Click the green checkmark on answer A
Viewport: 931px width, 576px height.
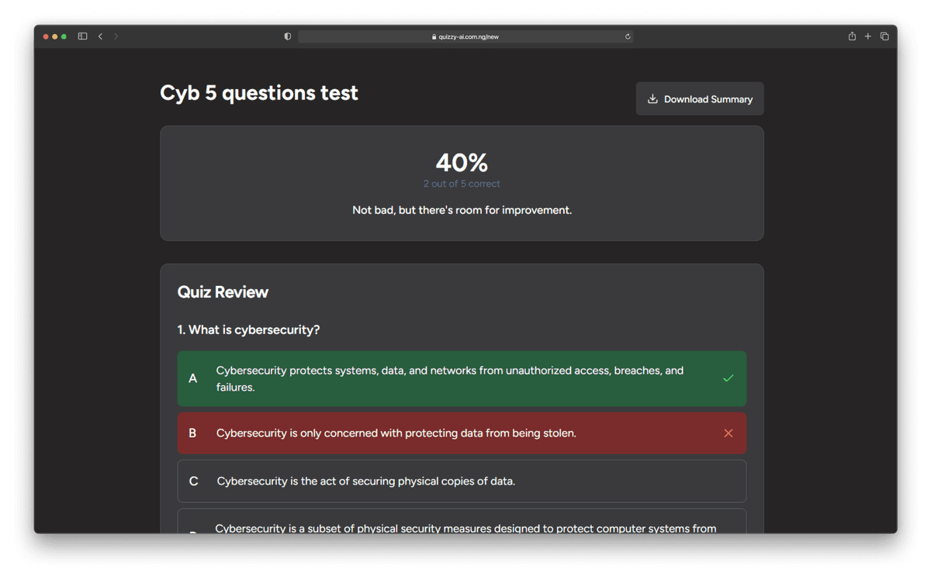pos(728,378)
